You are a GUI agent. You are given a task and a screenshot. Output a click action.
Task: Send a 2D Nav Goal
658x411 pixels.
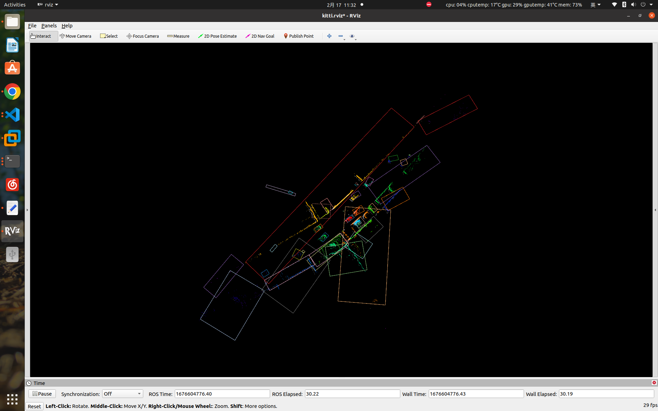tap(260, 36)
